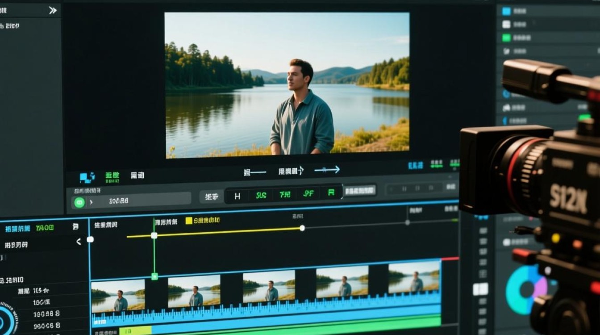Viewport: 600px width, 335px height.
Task: Click the blue right arrow below the preview
Action: pos(327,170)
